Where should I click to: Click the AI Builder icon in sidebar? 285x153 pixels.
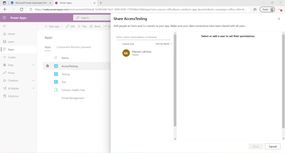(x=5, y=88)
